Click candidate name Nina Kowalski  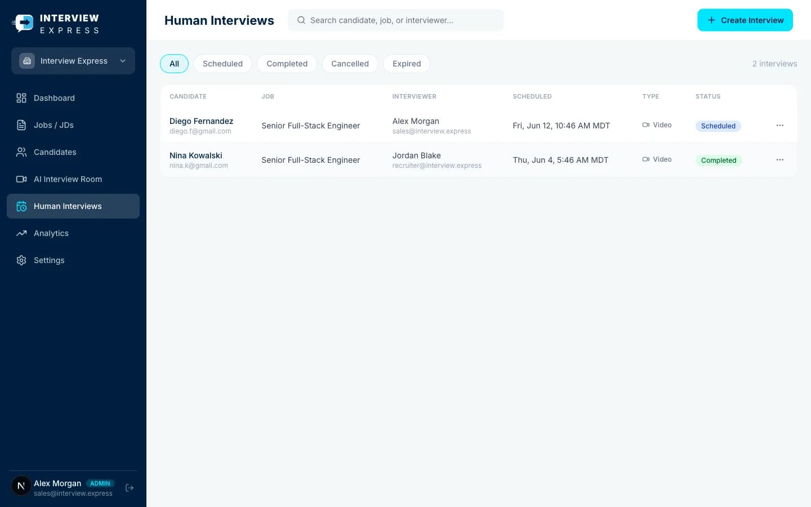click(195, 155)
